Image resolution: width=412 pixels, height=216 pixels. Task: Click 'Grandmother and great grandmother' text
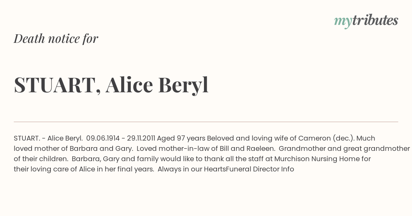click(344, 148)
